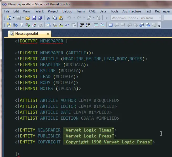Place cursor on the ENTITY COPYRIGHT line
Image resolution: width=172 pixels, height=157 pixels.
pyautogui.click(x=85, y=142)
